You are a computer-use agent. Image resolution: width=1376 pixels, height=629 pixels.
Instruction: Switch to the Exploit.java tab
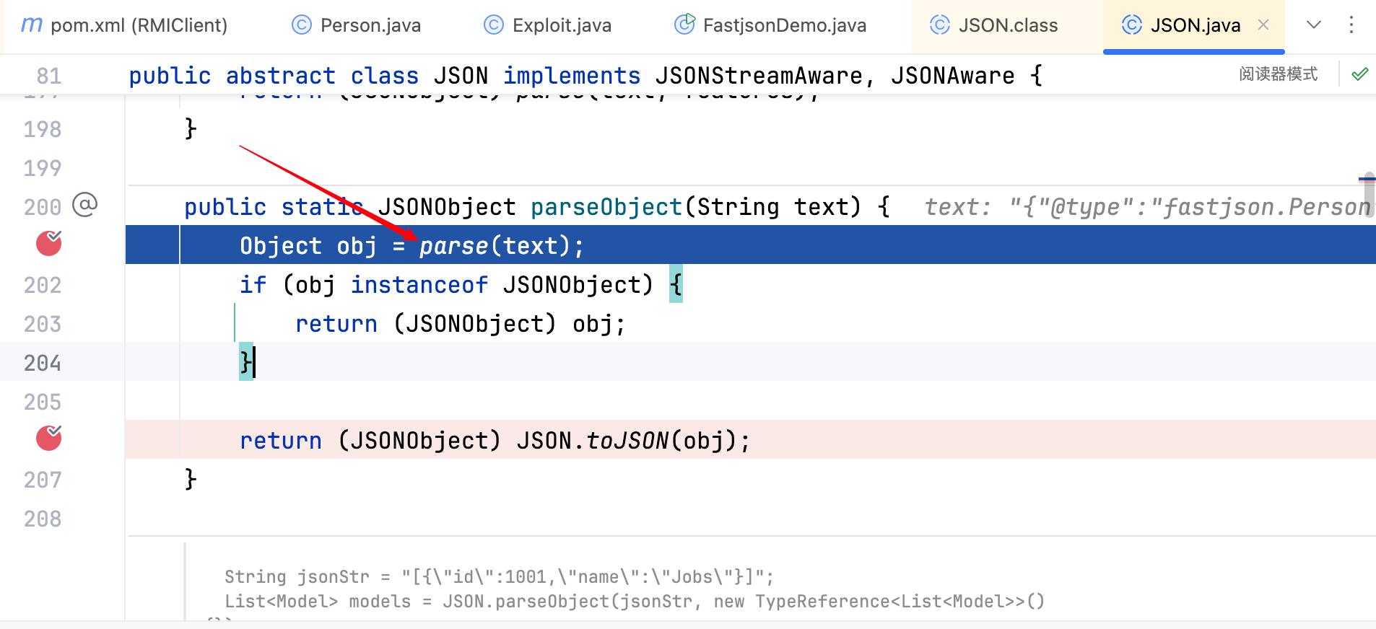[x=548, y=25]
